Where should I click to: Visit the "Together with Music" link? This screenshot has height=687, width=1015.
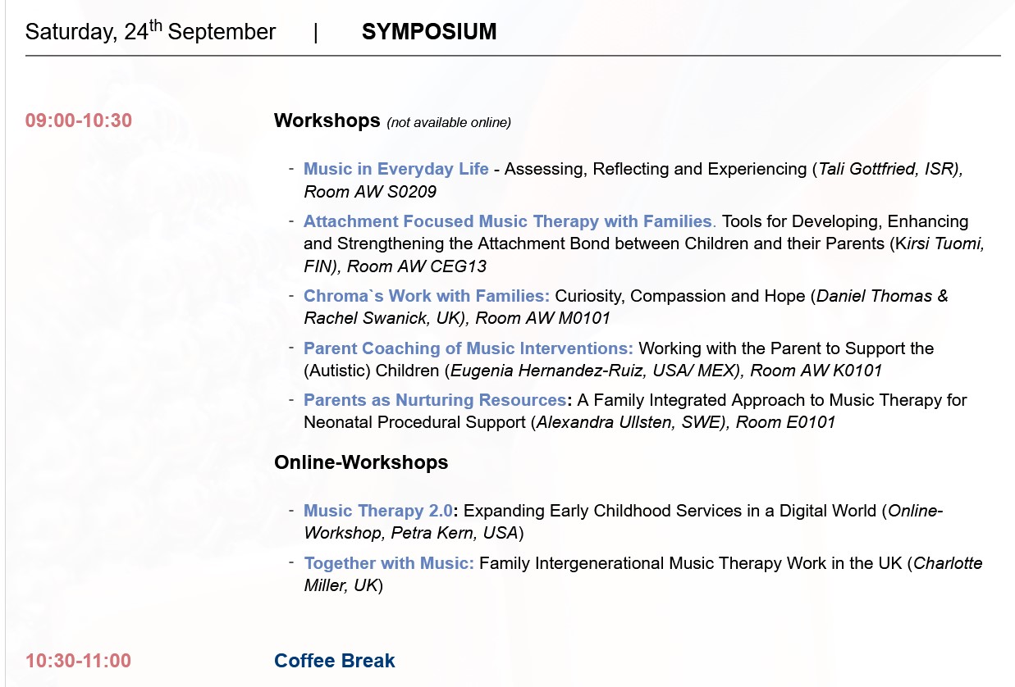[x=388, y=563]
